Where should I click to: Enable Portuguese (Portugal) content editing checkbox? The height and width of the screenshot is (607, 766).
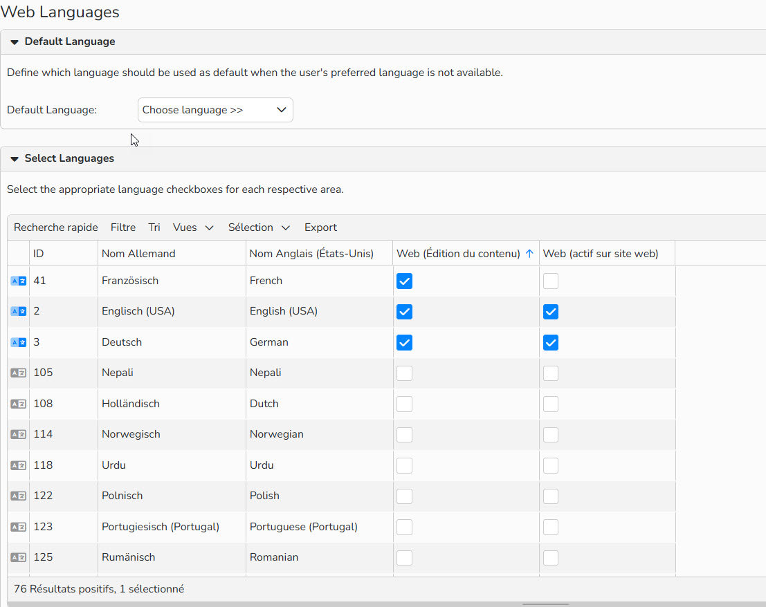coord(405,527)
